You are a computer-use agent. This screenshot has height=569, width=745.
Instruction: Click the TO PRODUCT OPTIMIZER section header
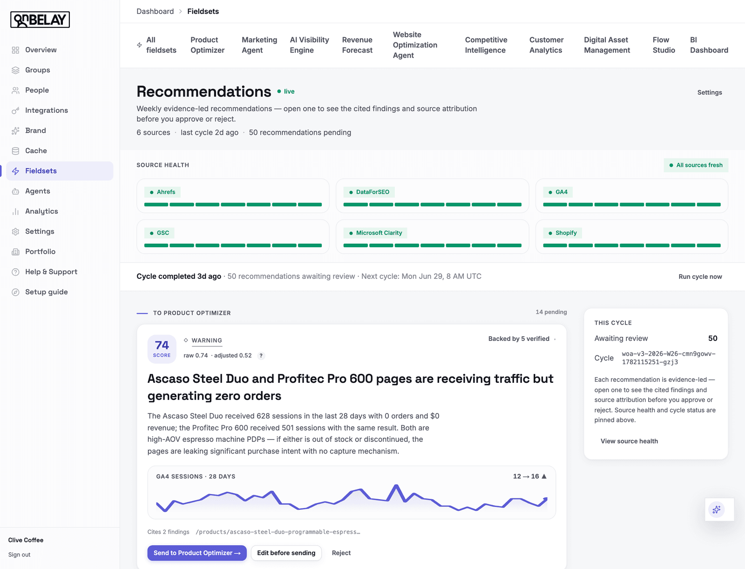[x=192, y=313]
